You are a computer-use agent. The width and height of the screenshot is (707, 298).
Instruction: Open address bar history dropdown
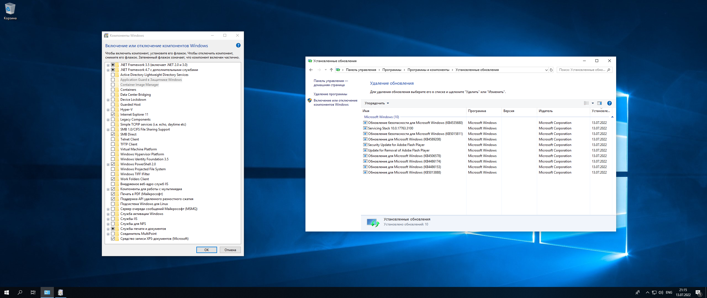coord(546,70)
